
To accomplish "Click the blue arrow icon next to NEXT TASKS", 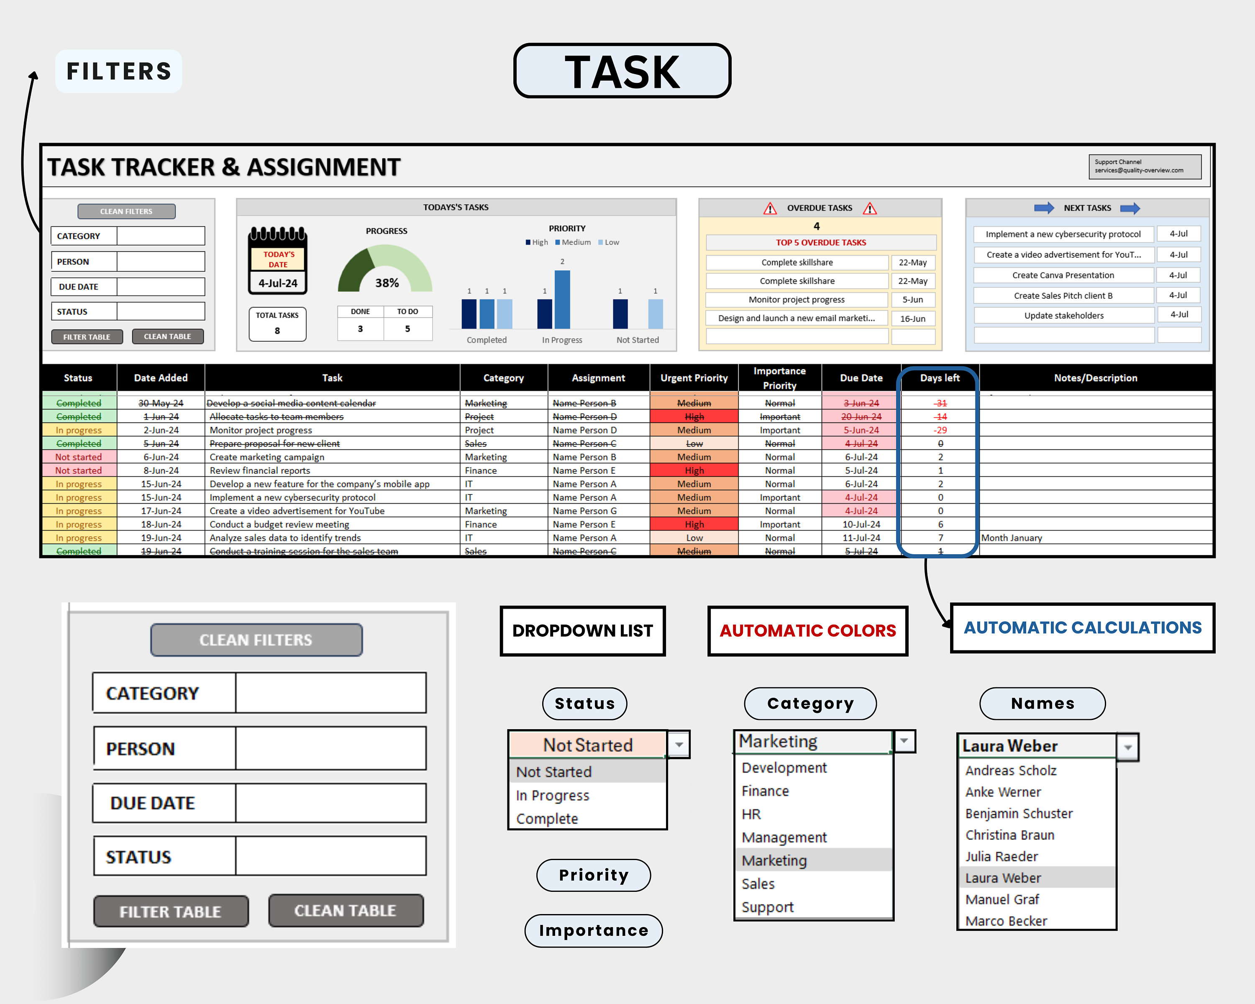I will [1045, 208].
